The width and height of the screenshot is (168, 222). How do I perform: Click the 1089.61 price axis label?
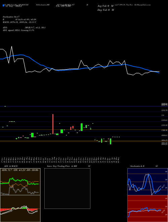(x=164, y=135)
